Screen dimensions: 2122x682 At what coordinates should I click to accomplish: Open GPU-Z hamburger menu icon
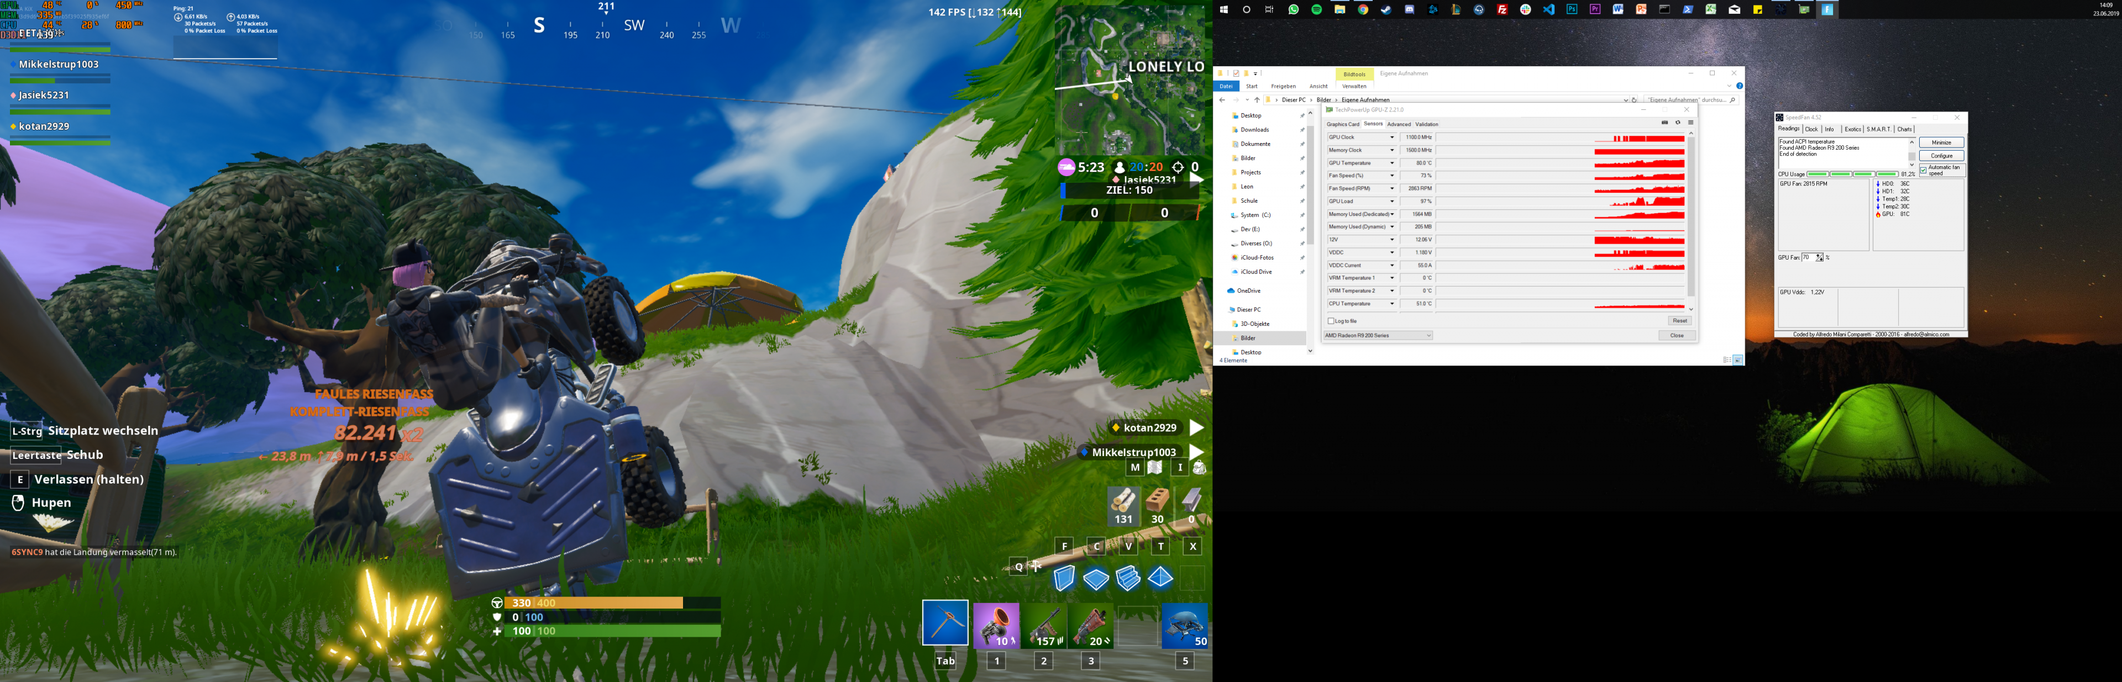click(x=1690, y=123)
